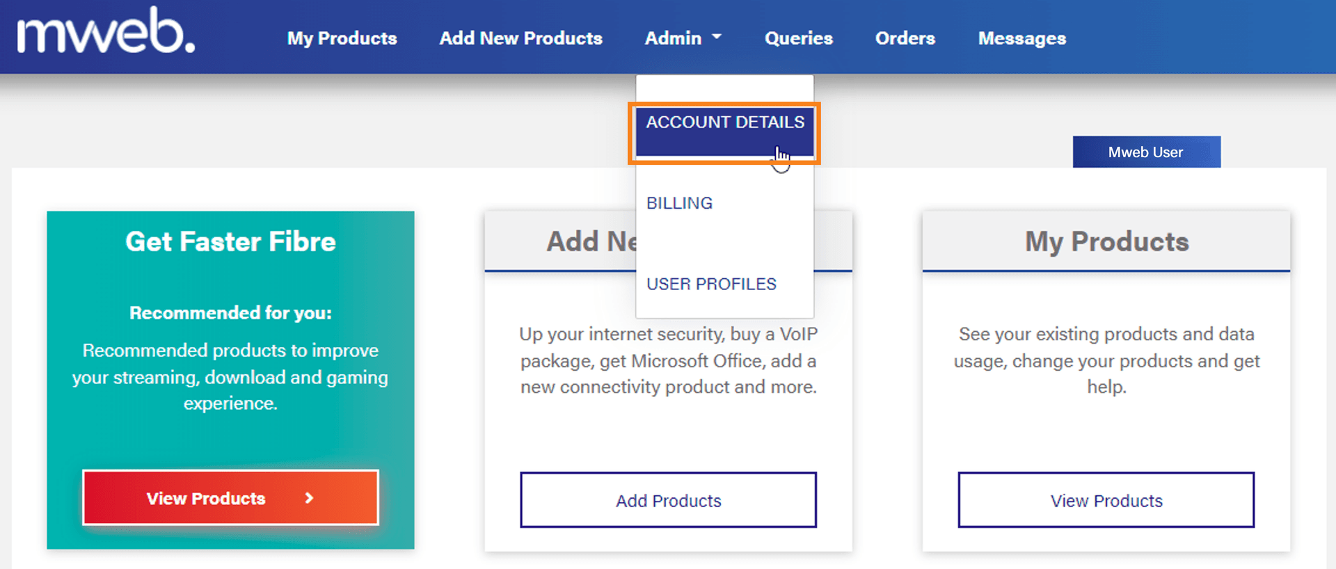Screen dimensions: 1336x569
Task: Open the Queries navigation item
Action: [x=798, y=38]
